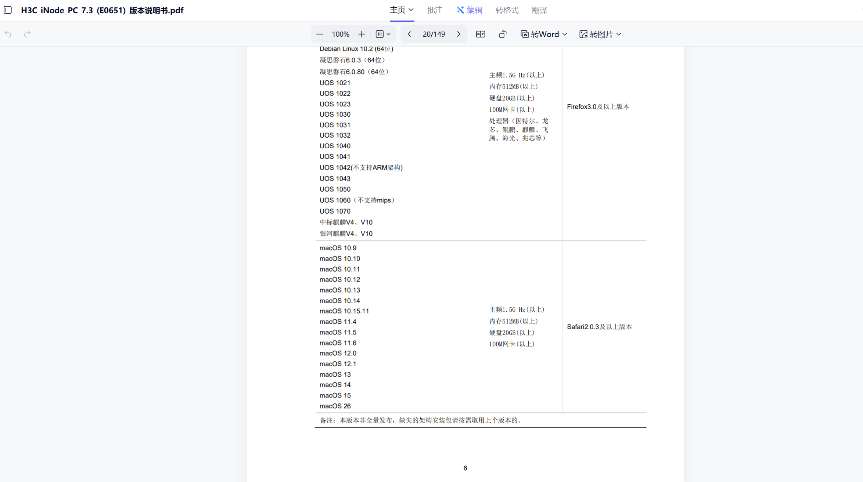Click the undo arrow icon
Image resolution: width=863 pixels, height=482 pixels.
8,34
